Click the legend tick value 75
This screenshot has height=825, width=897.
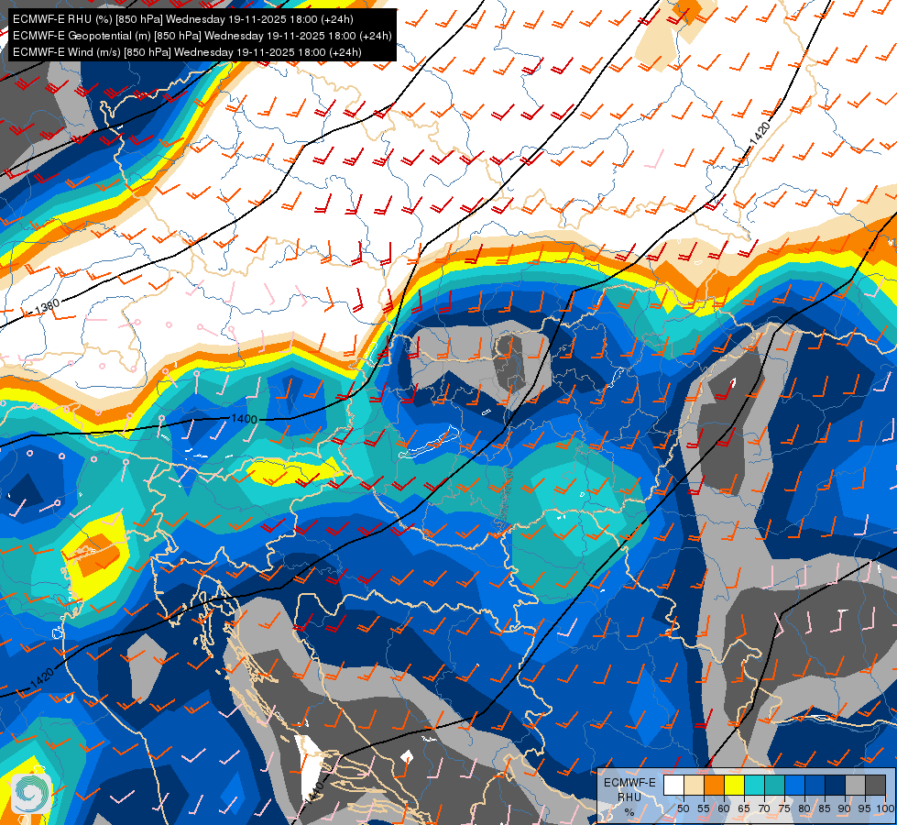pos(784,808)
